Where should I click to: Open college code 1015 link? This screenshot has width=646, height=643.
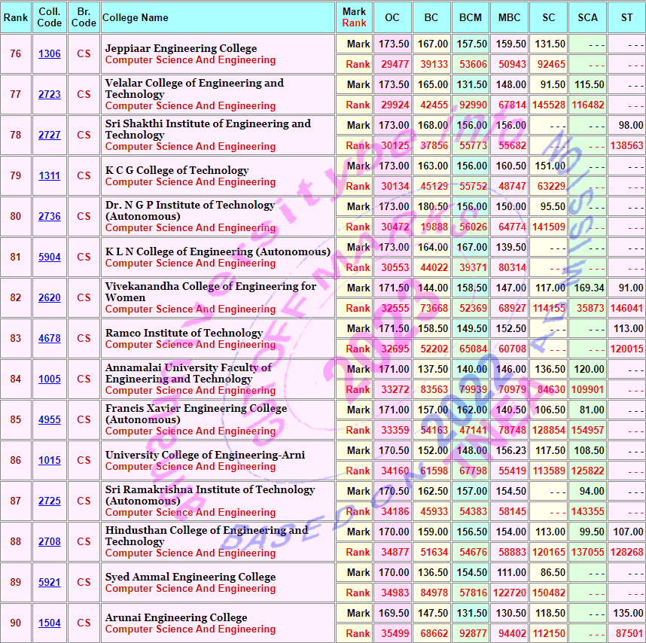point(50,461)
